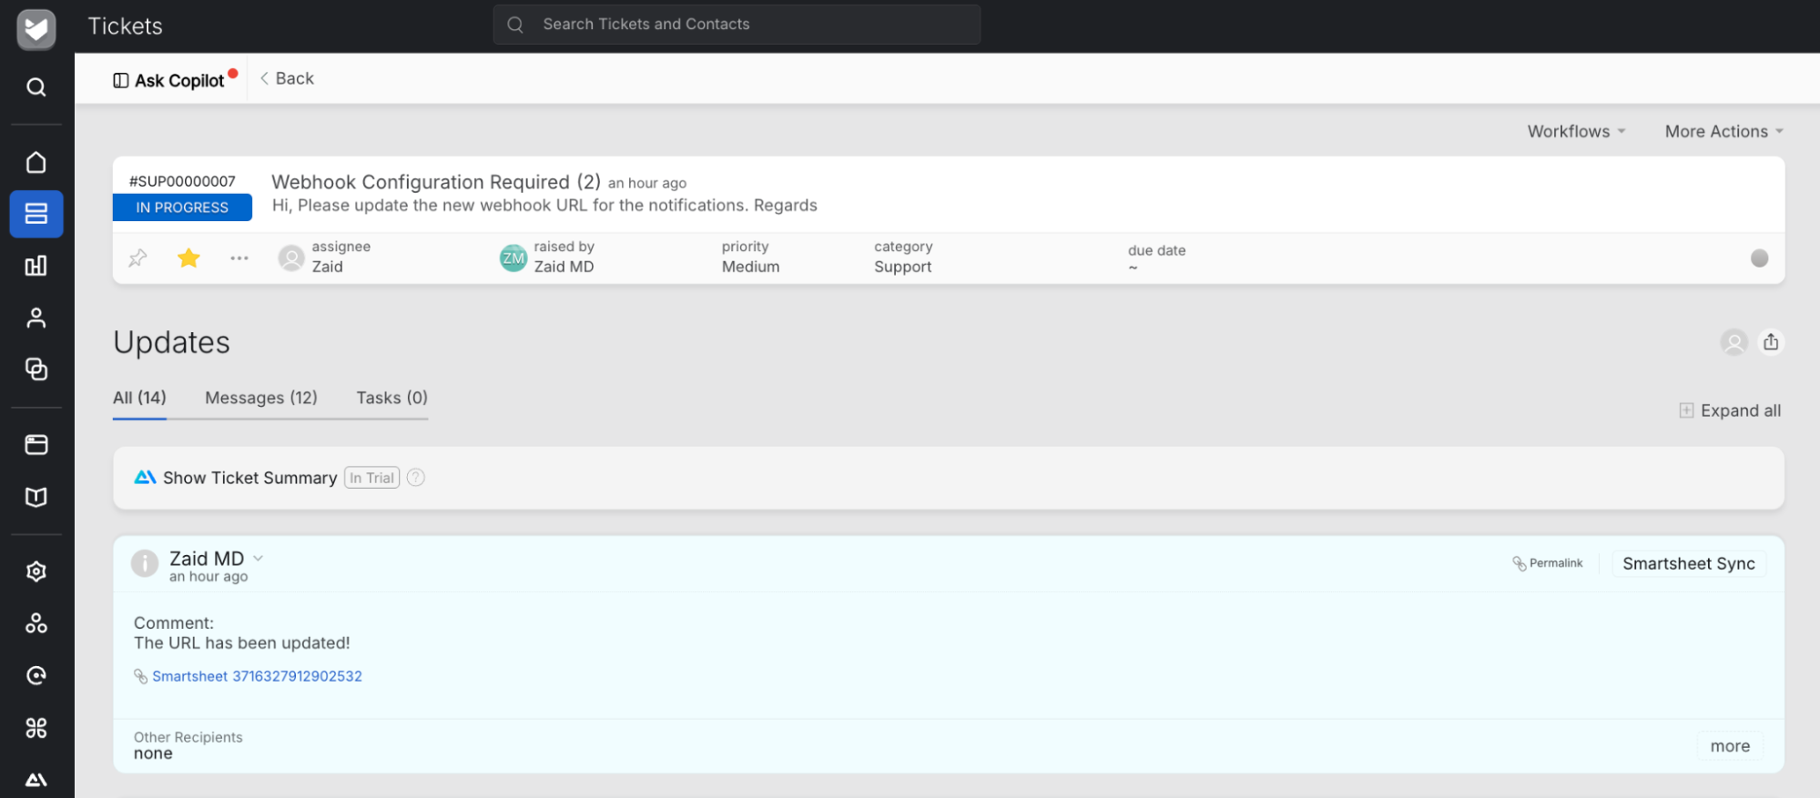Image resolution: width=1820 pixels, height=798 pixels.
Task: Click the ZM raised-by avatar
Action: (x=513, y=258)
